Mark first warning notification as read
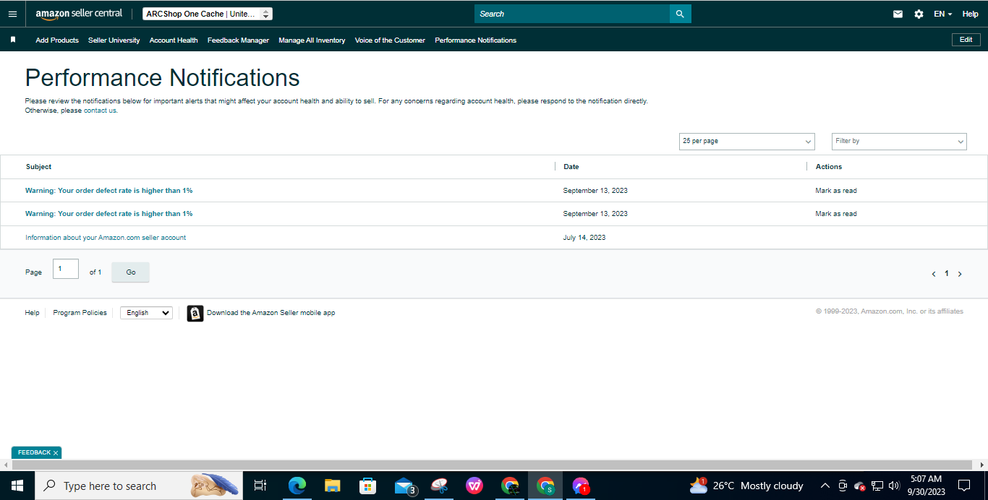Screen dimensions: 988x500 tap(836, 191)
